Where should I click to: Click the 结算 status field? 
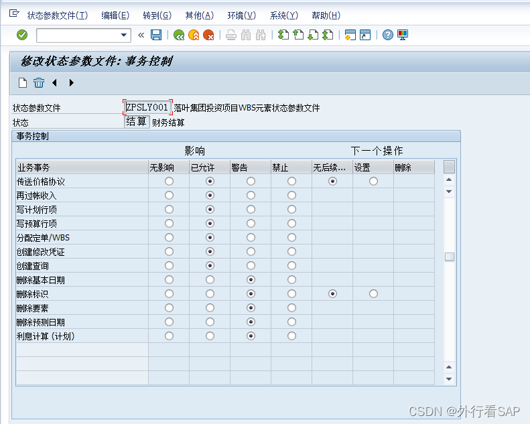[137, 122]
